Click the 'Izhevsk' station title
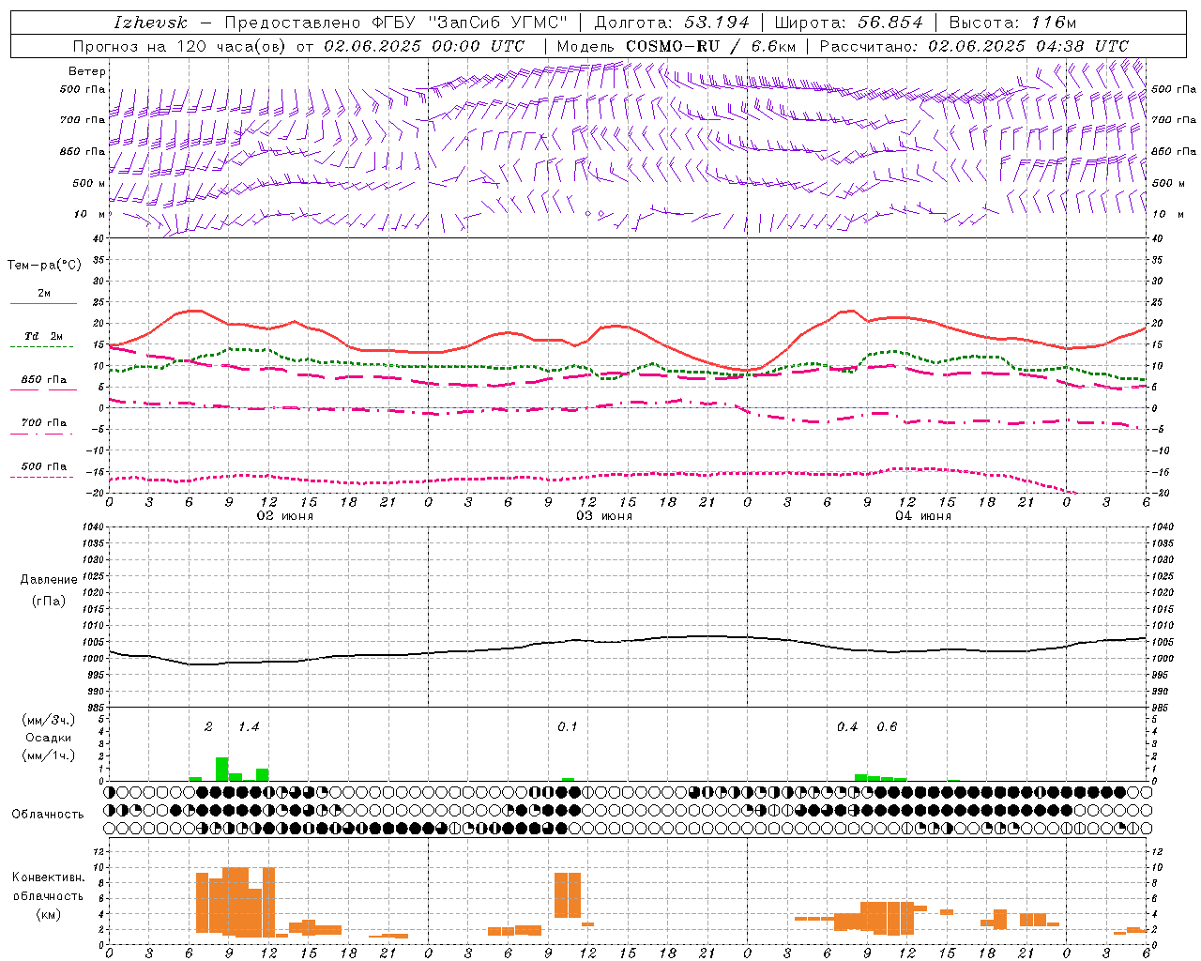This screenshot has height=961, width=1201. tap(151, 23)
